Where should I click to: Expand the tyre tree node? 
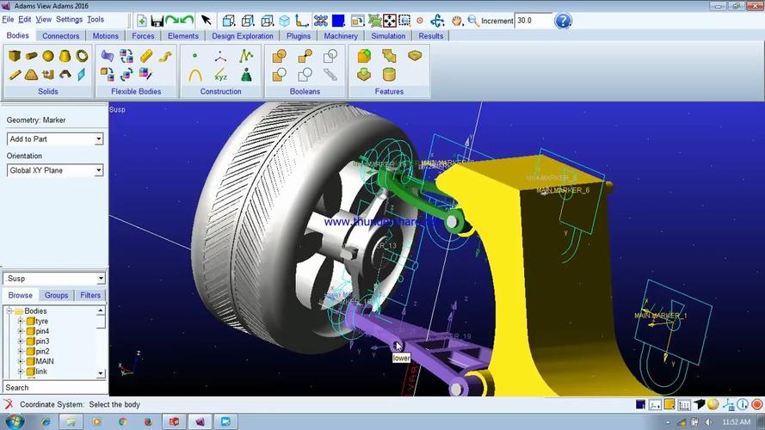(x=21, y=321)
